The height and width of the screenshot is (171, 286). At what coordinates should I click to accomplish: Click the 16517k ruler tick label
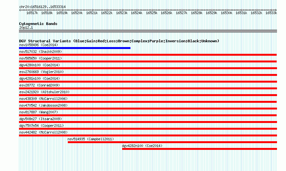pyautogui.click(x=32, y=13)
